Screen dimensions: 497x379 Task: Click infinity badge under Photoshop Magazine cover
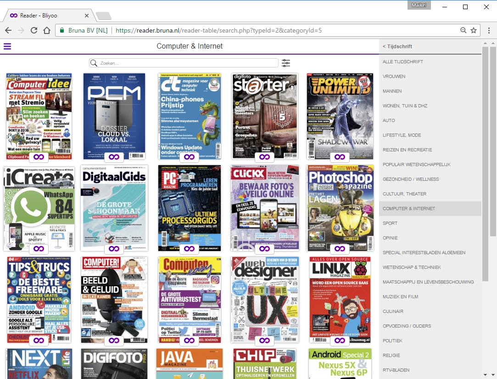[x=340, y=248]
